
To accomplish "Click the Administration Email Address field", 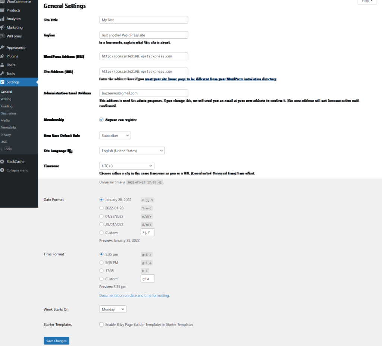I will (x=144, y=93).
